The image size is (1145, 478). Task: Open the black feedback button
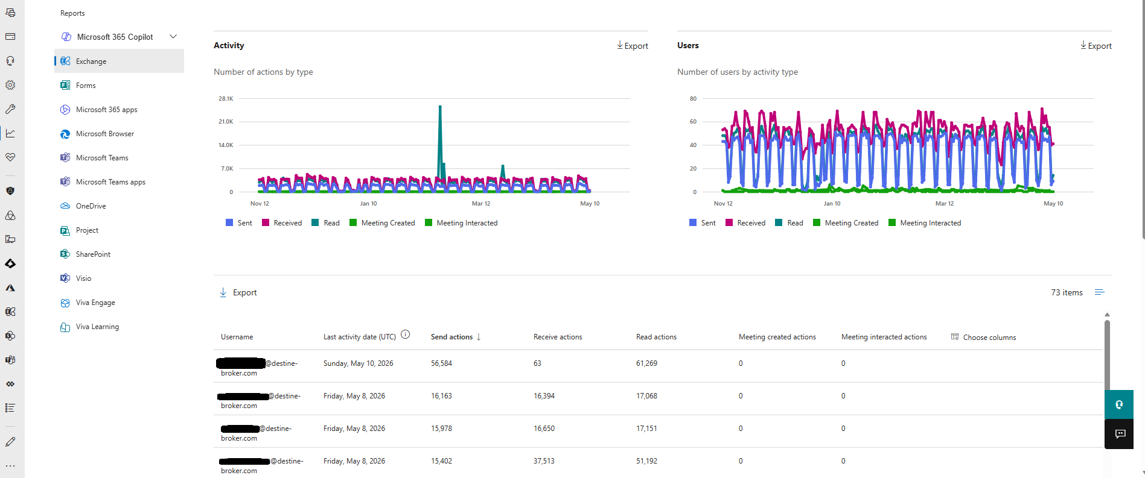(1119, 434)
